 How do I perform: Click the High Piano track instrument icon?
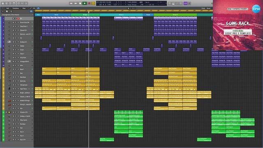[x=9, y=89]
